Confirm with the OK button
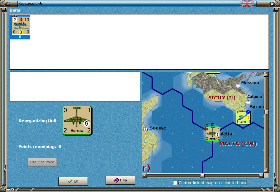This screenshot has height=192, width=280. [x=73, y=181]
